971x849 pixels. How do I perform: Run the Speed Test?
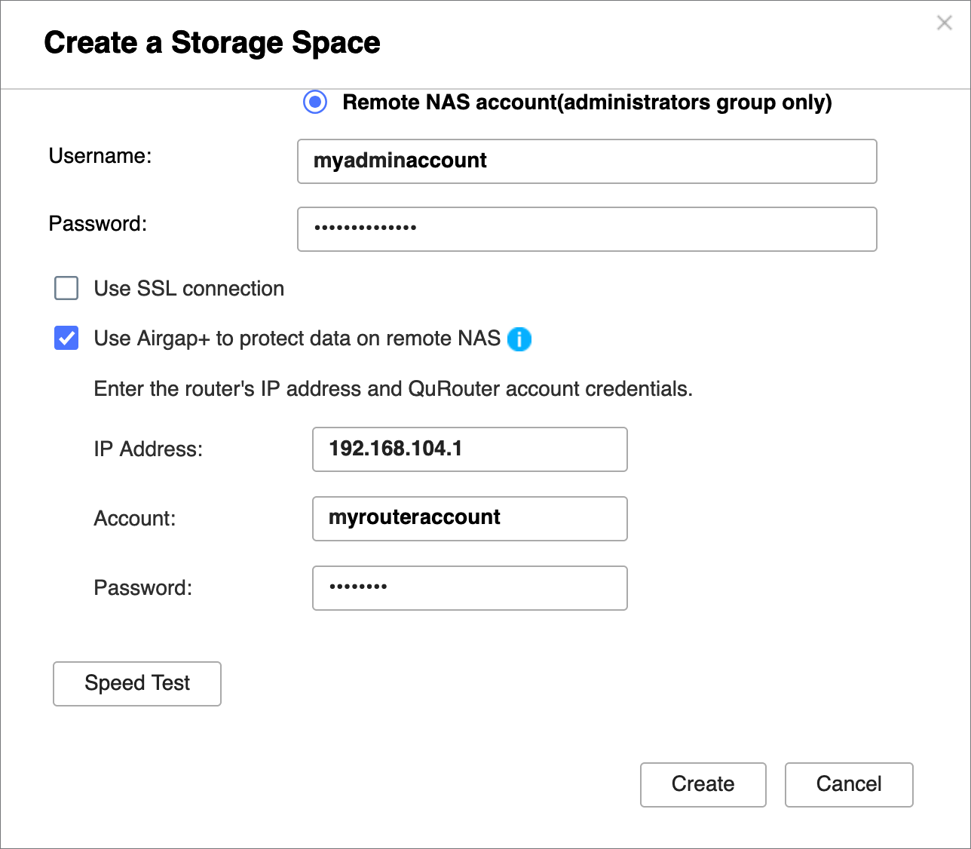click(x=137, y=683)
